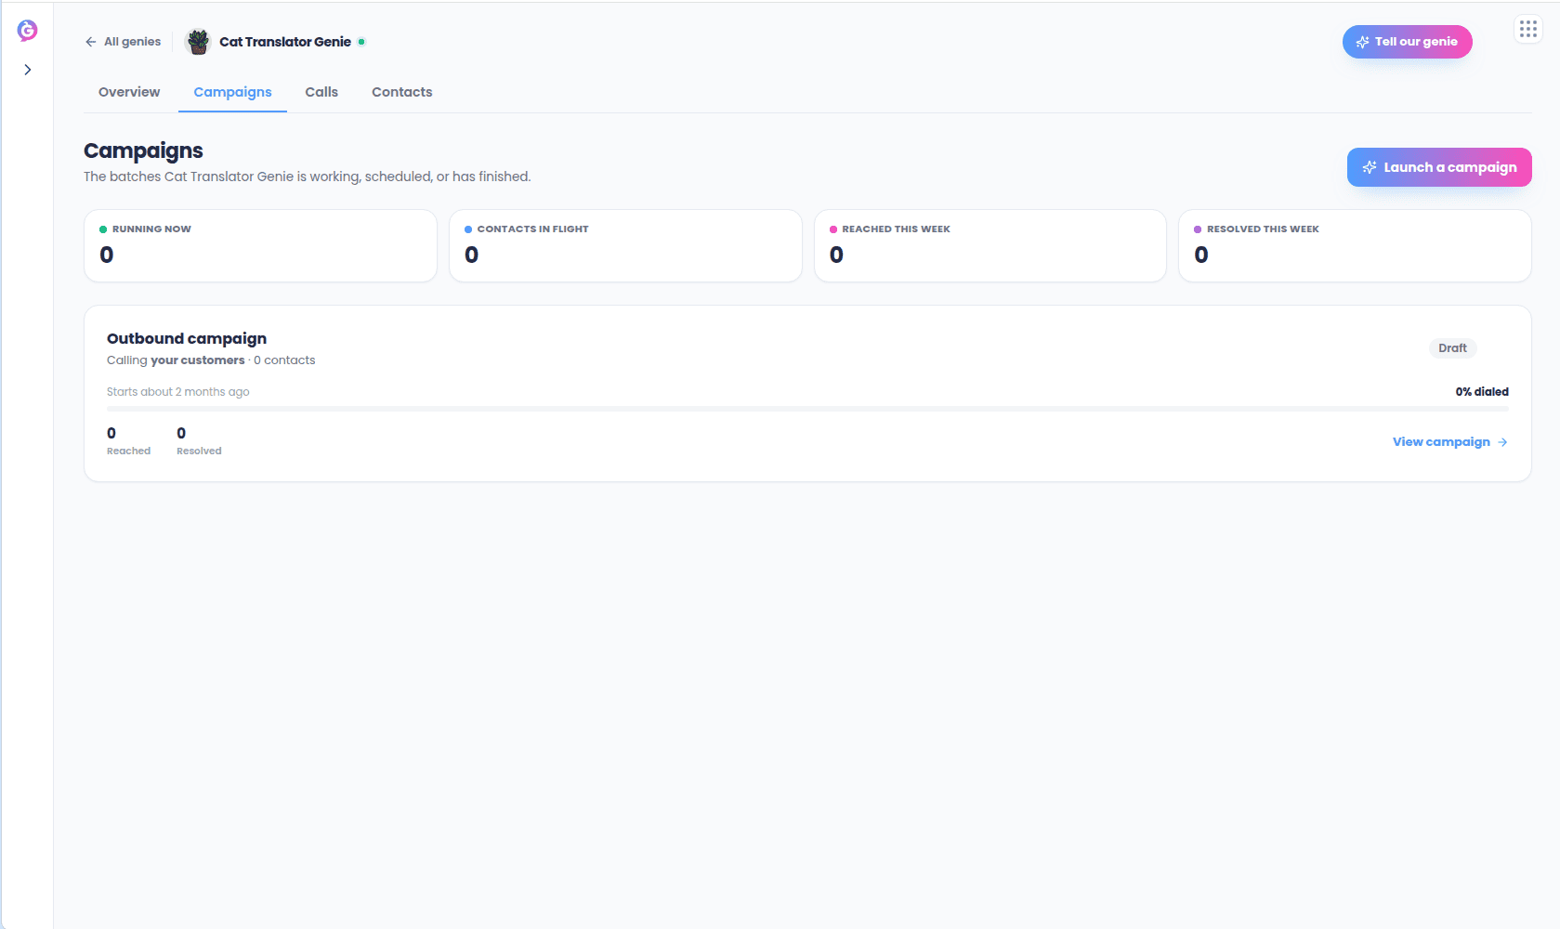Select the Campaigns tab
This screenshot has height=929, width=1560.
232,92
